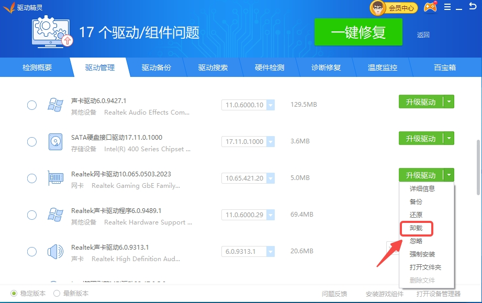Click the green 一键修复 button
Viewport: 482px width, 303px height.
click(x=358, y=32)
